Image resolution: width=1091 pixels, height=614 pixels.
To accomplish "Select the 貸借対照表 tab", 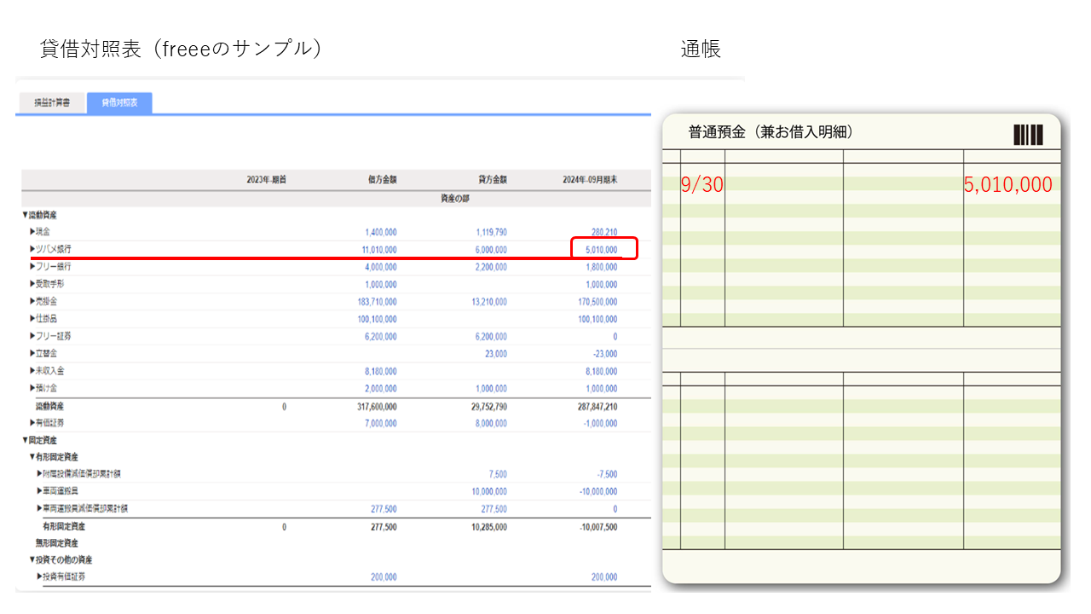I will point(120,103).
